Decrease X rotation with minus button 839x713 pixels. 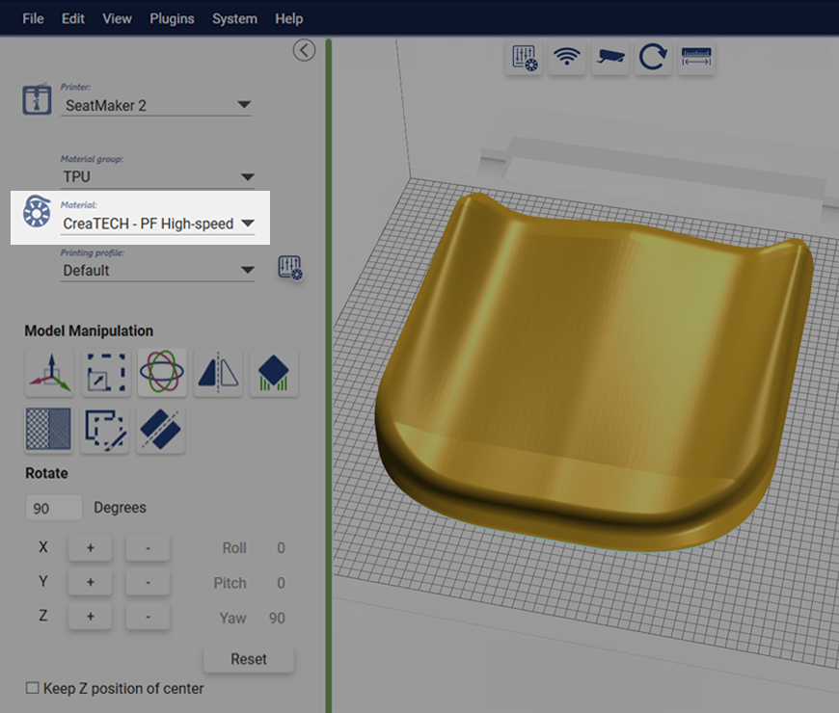click(148, 548)
